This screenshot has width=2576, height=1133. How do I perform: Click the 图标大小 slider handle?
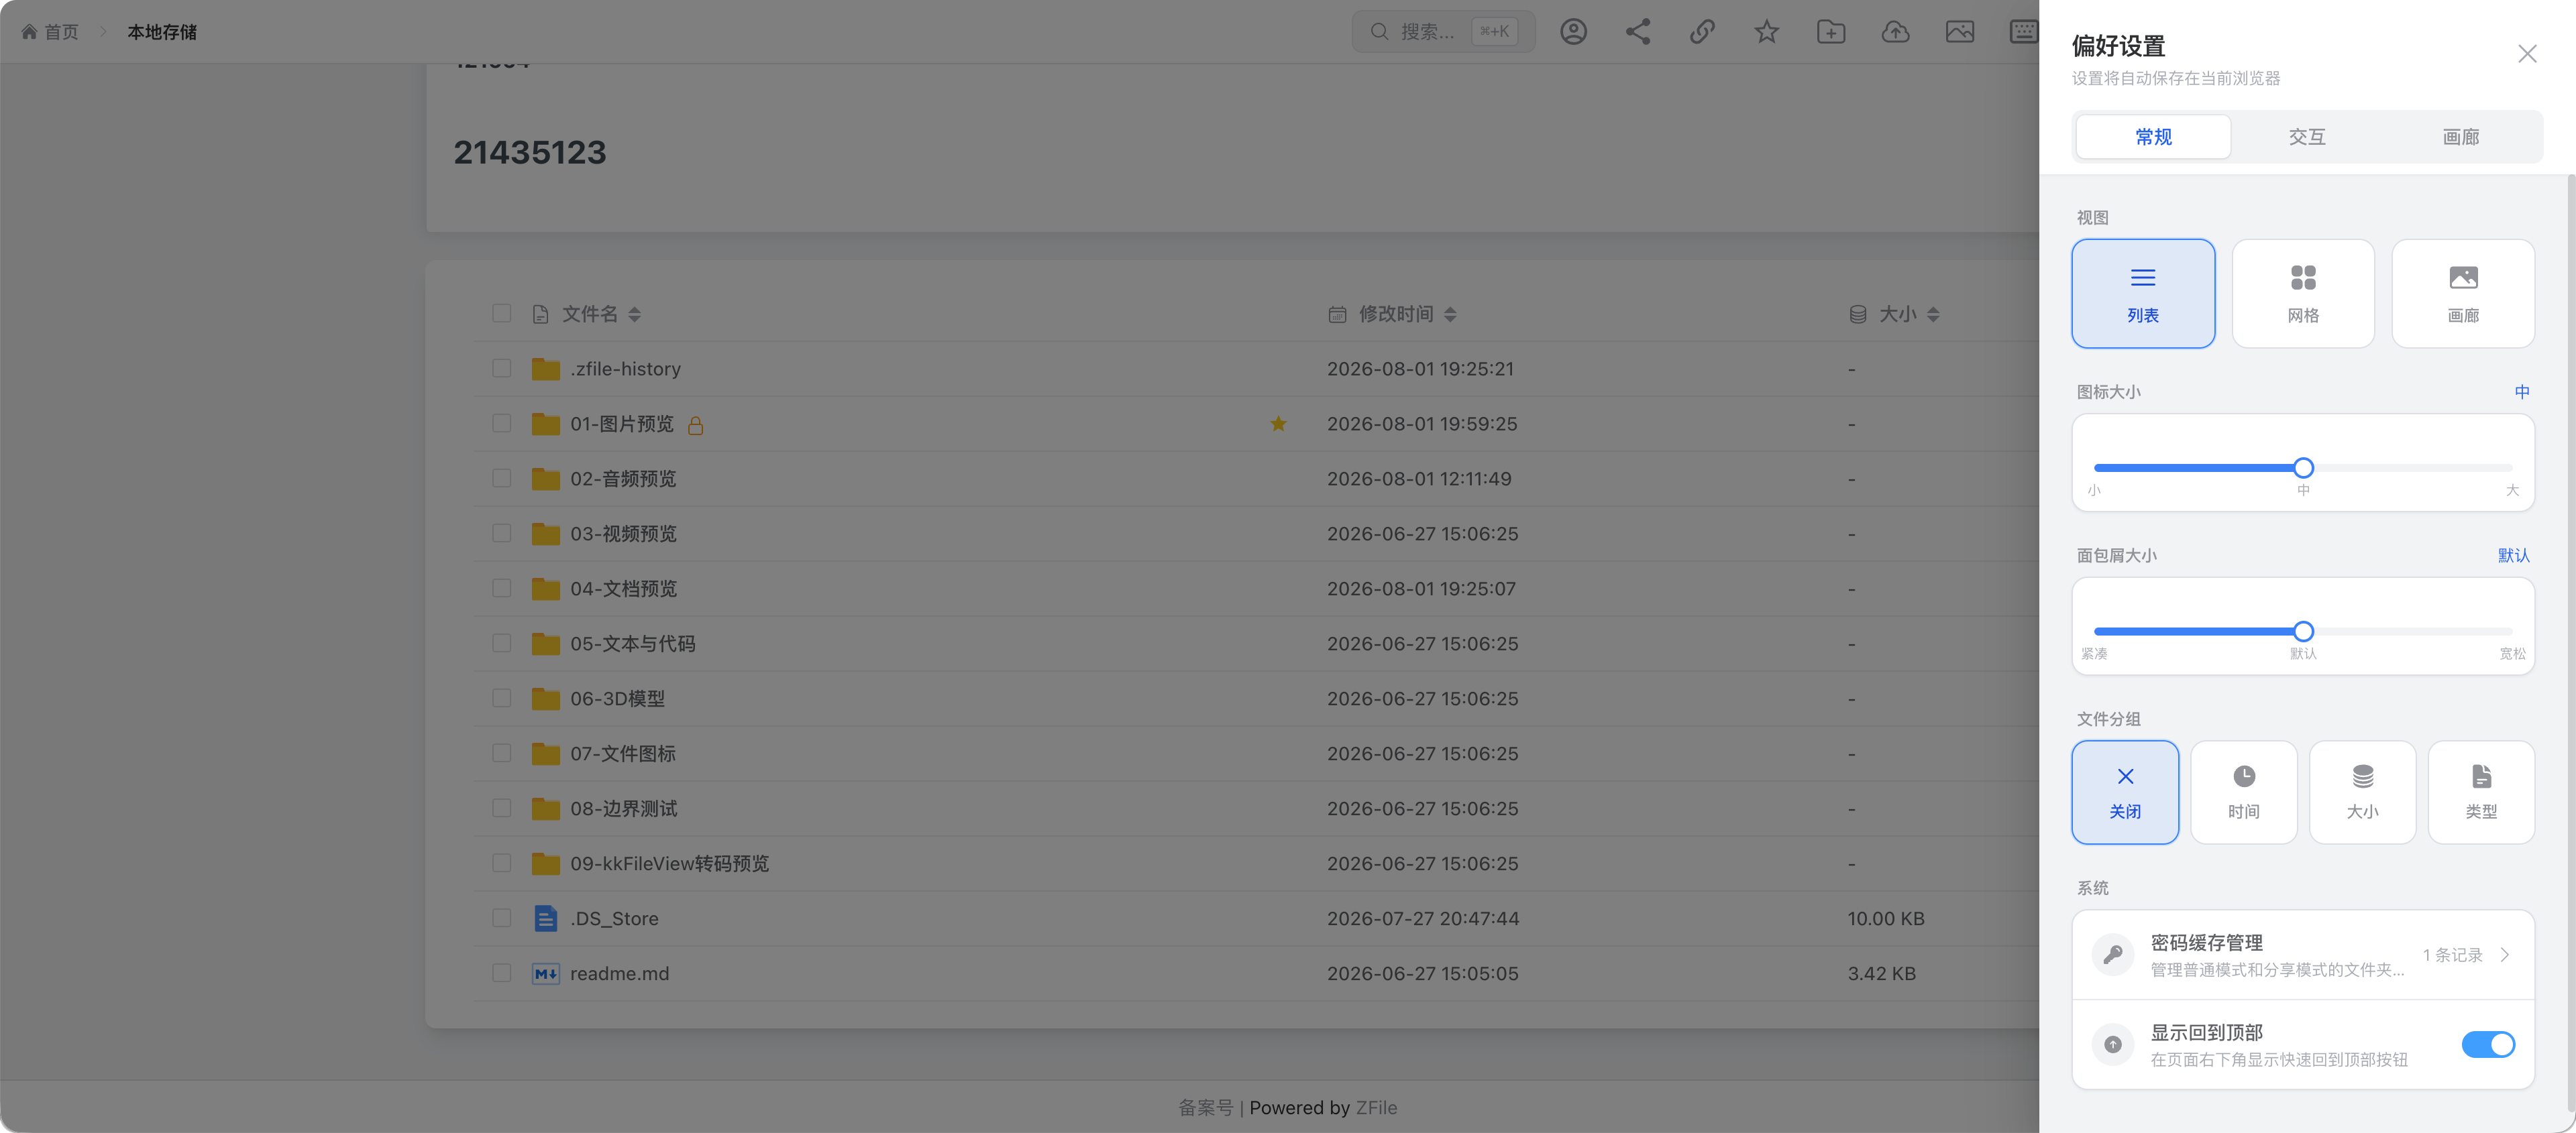(2303, 467)
